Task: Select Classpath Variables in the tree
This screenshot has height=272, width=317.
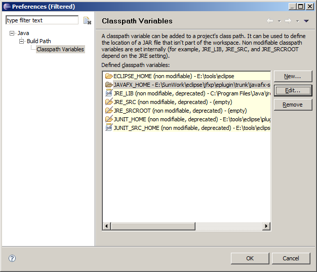Action: coord(60,49)
